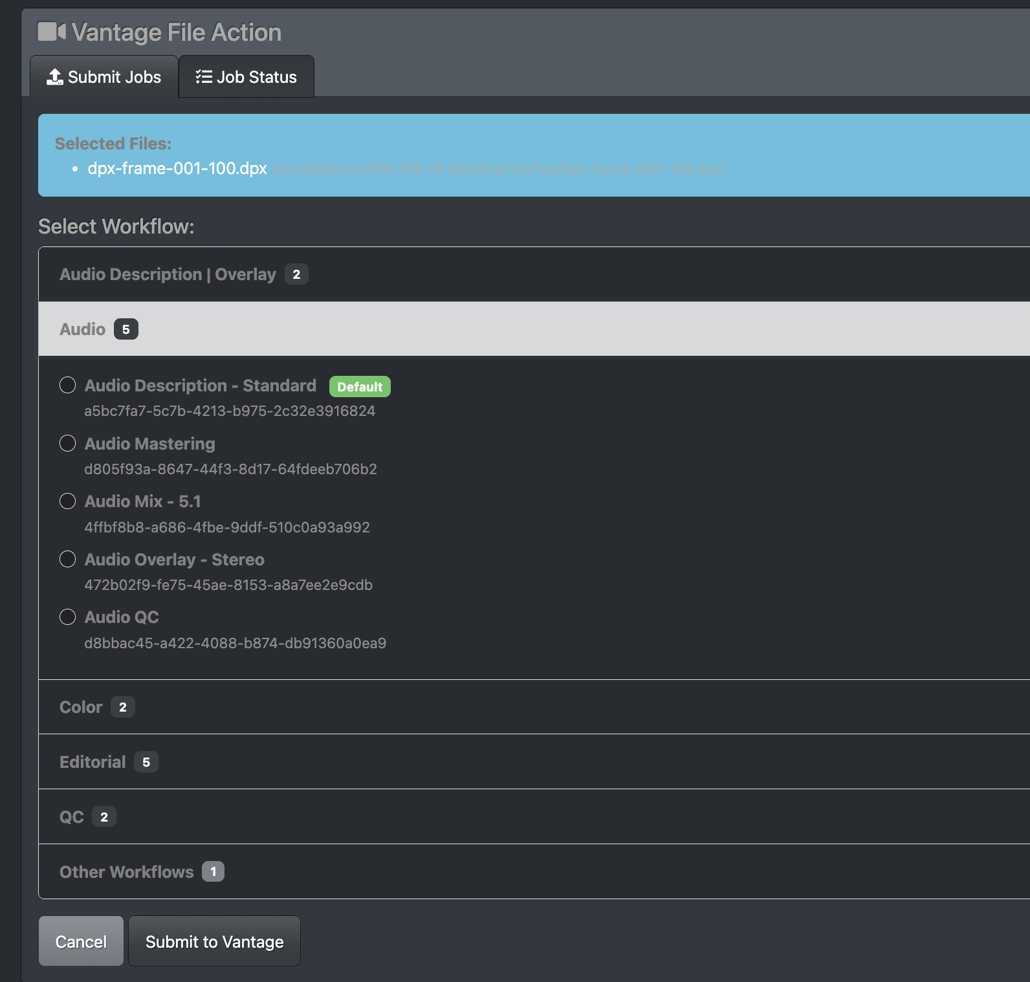The image size is (1030, 982).
Task: Cancel the file action
Action: click(x=81, y=941)
